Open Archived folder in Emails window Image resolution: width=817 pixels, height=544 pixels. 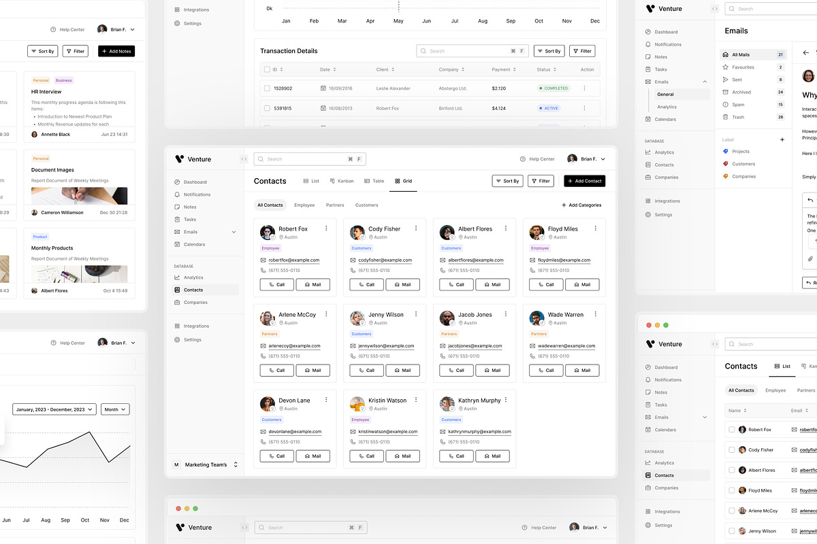753,92
